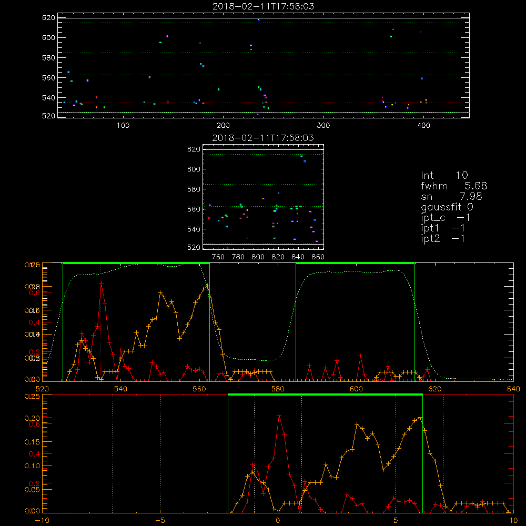526x526 pixels.
Task: Click the 'gaussfit 0' line
Action: (x=447, y=207)
